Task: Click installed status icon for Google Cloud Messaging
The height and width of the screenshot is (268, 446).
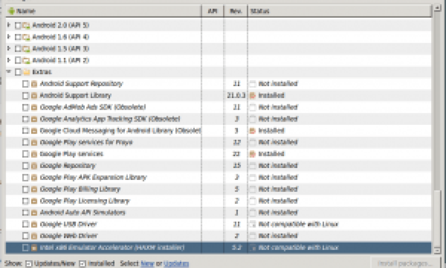Action: click(253, 131)
